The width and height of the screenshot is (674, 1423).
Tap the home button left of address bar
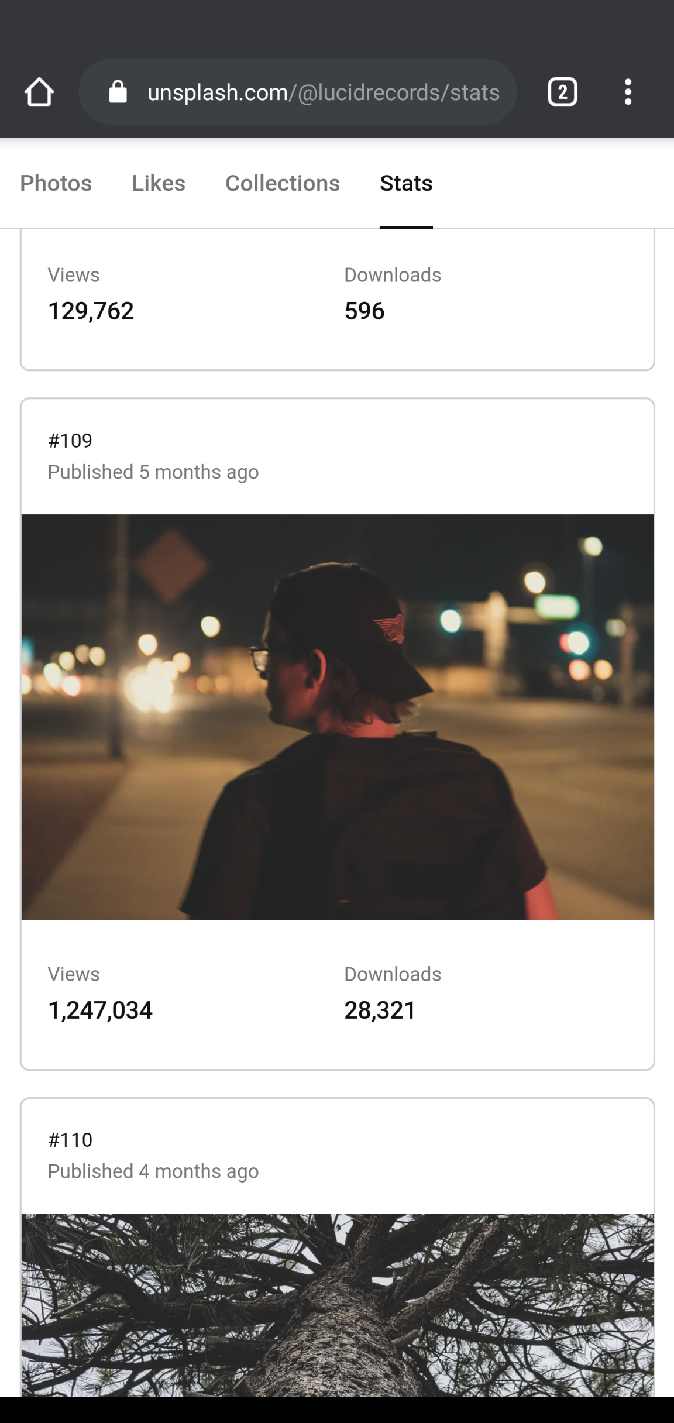39,91
